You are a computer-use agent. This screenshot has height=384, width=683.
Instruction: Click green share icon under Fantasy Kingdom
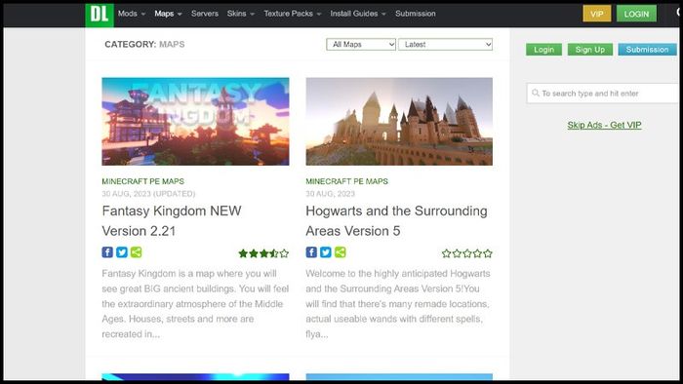[136, 252]
